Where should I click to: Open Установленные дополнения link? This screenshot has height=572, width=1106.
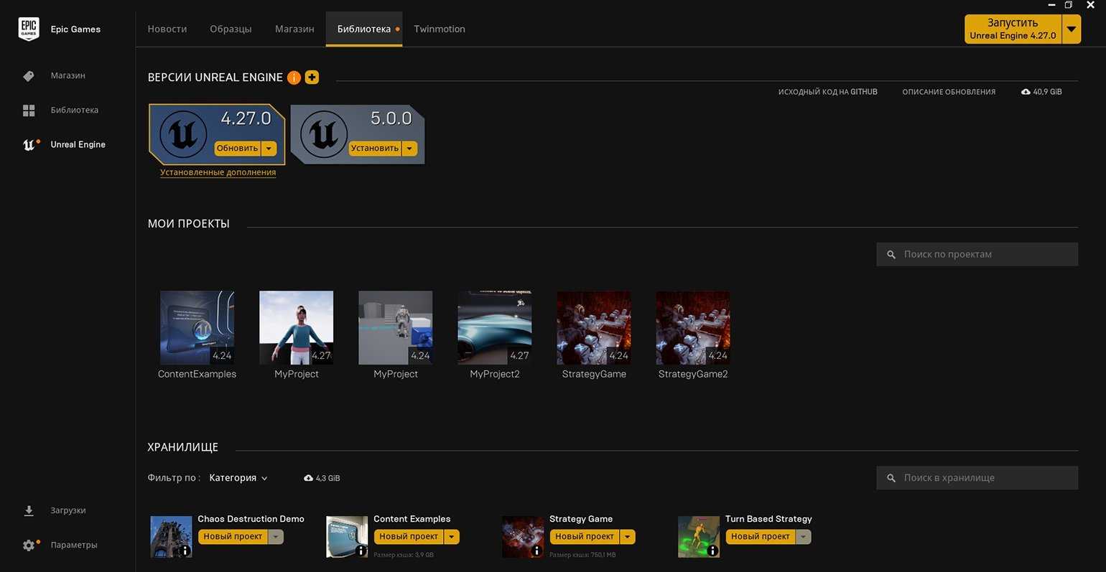(x=218, y=172)
